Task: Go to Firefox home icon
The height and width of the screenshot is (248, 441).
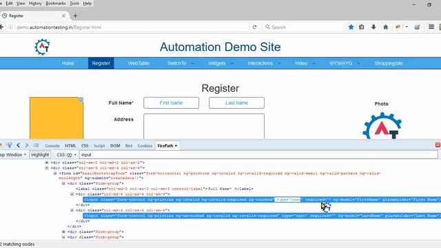Action: click(386, 27)
